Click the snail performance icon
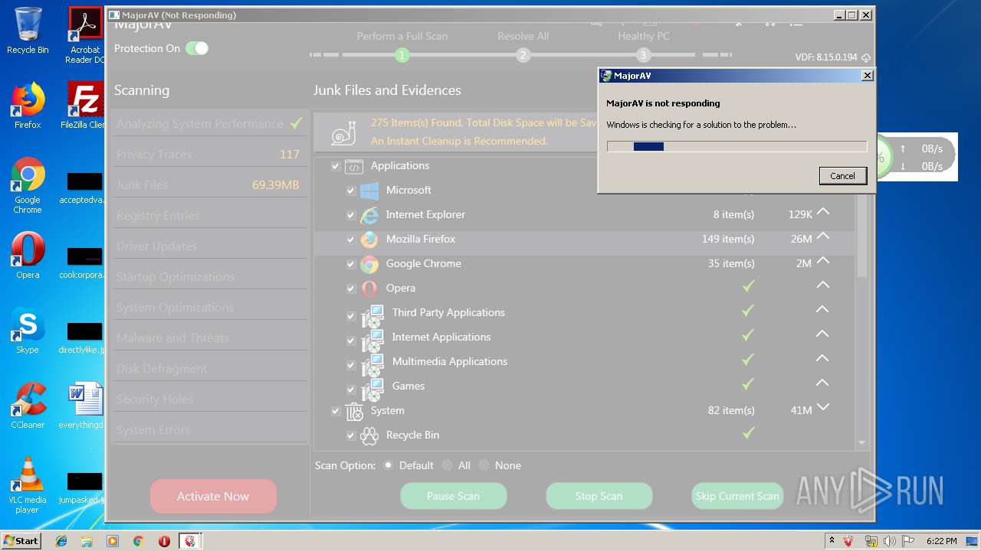981x551 pixels. coord(343,132)
